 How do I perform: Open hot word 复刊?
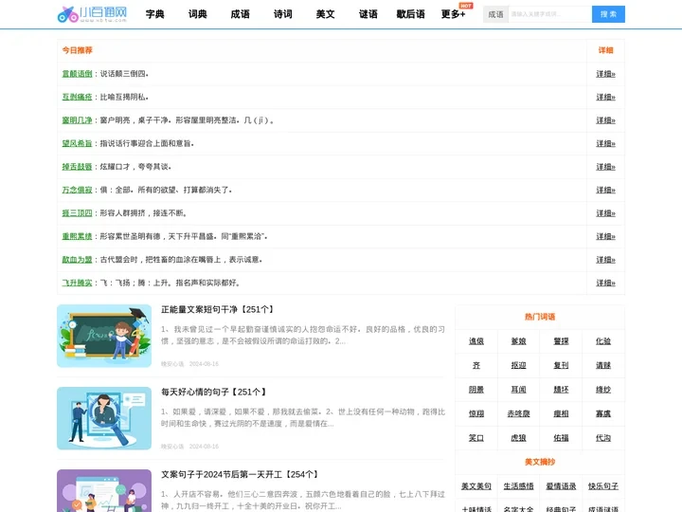tap(561, 365)
